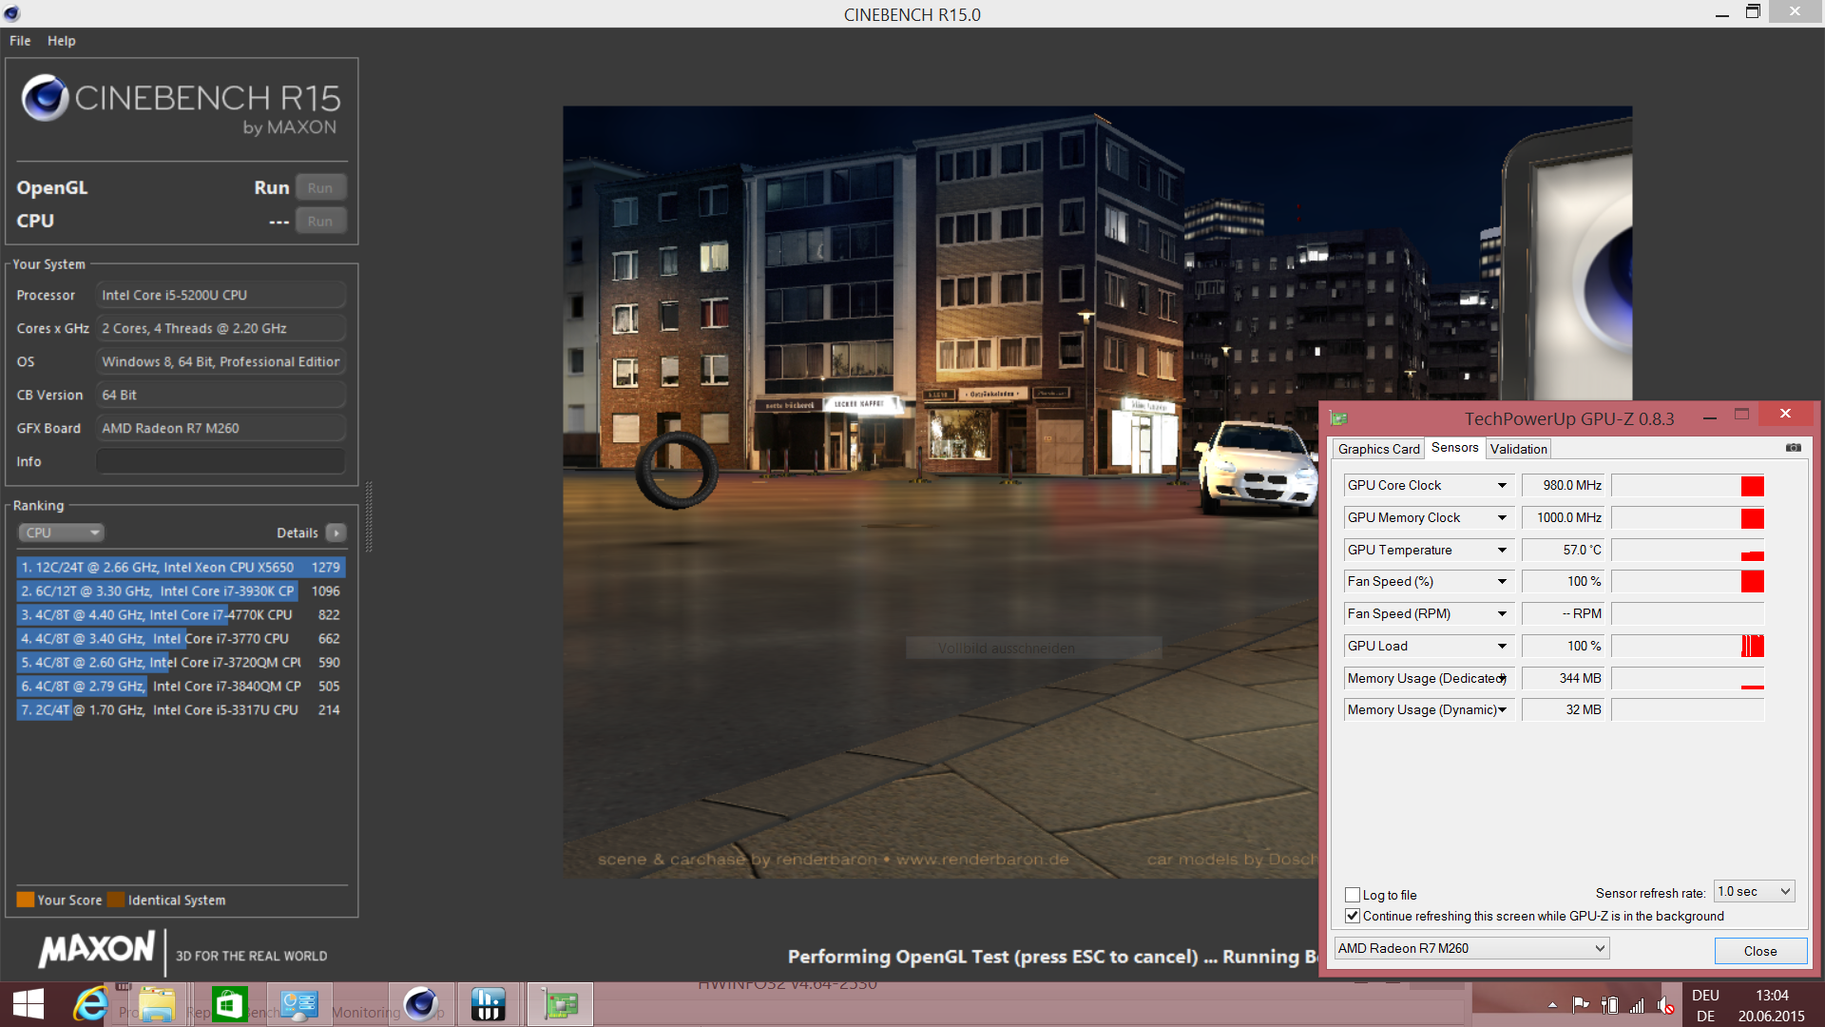Enable the Log to file checkbox
The width and height of the screenshot is (1825, 1027).
pyautogui.click(x=1353, y=895)
